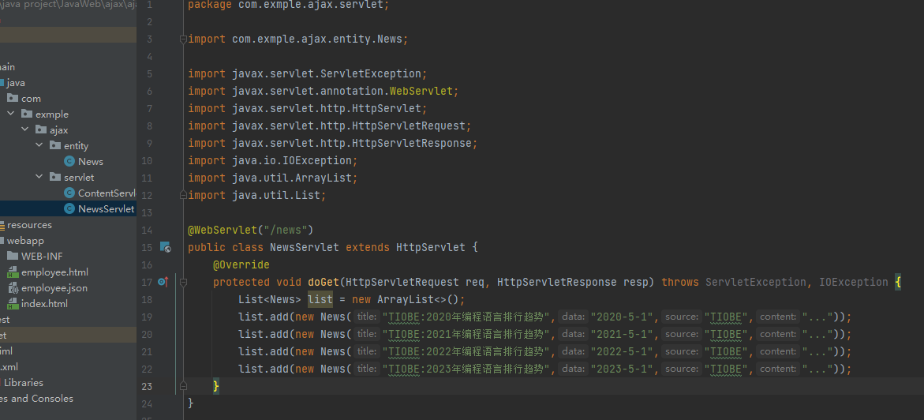Collapse the ajax package in the tree
This screenshot has height=420, width=924.
tap(25, 130)
